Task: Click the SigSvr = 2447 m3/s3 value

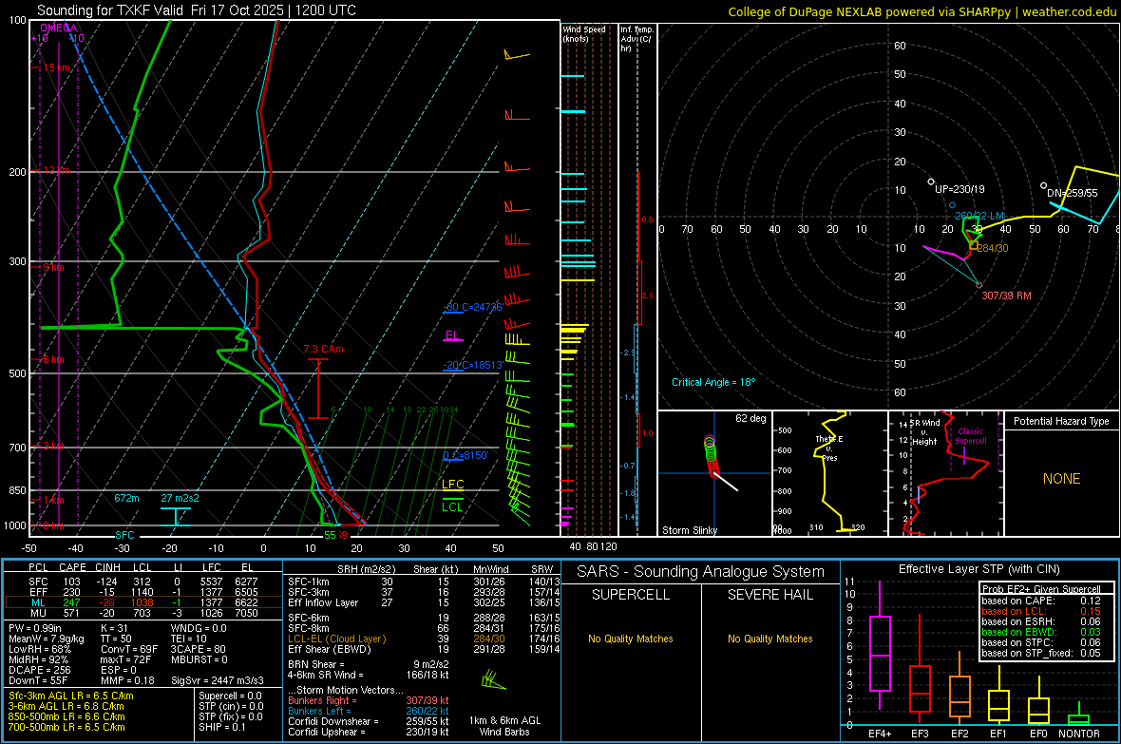Action: 218,680
